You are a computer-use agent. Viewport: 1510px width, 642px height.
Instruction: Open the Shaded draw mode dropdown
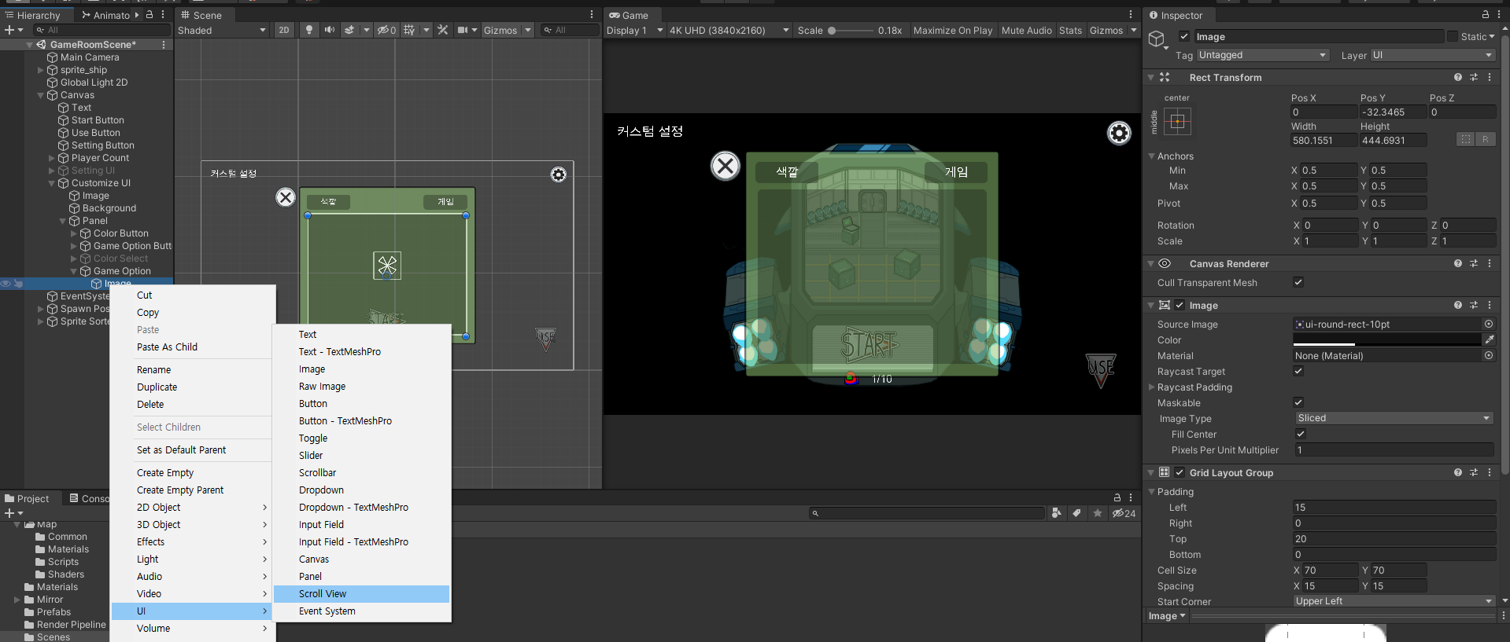[223, 30]
